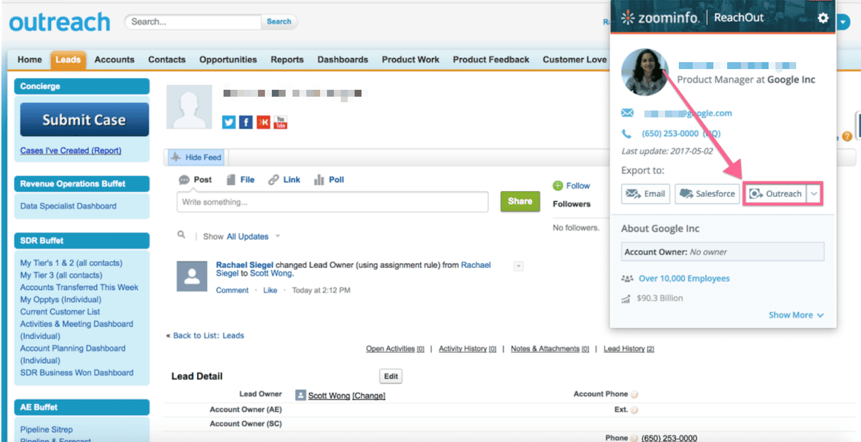Screen dimensions: 861x442
Task: Open the Facebook social icon
Action: 246,122
